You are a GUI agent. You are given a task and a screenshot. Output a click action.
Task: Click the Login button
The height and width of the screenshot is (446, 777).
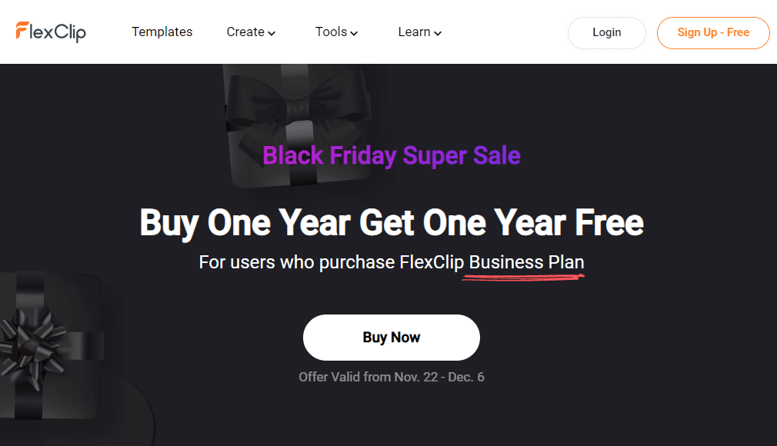tap(606, 32)
